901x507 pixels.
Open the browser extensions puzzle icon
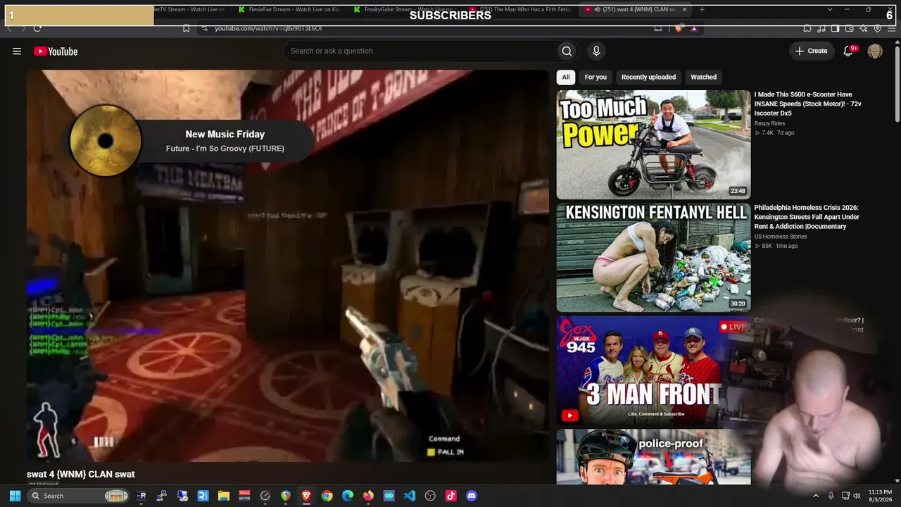pos(807,28)
